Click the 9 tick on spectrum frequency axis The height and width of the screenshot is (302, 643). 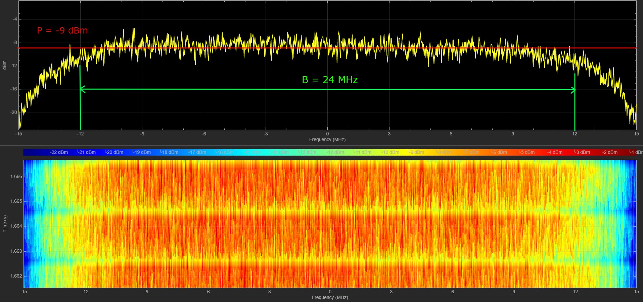(513, 134)
